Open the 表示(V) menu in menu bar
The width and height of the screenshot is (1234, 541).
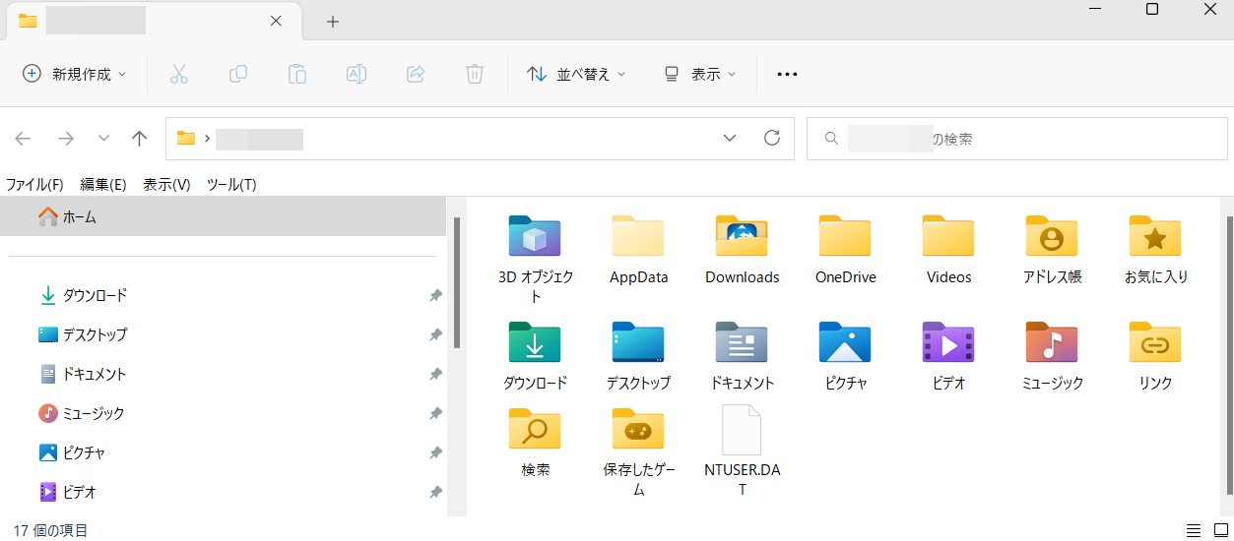click(166, 185)
